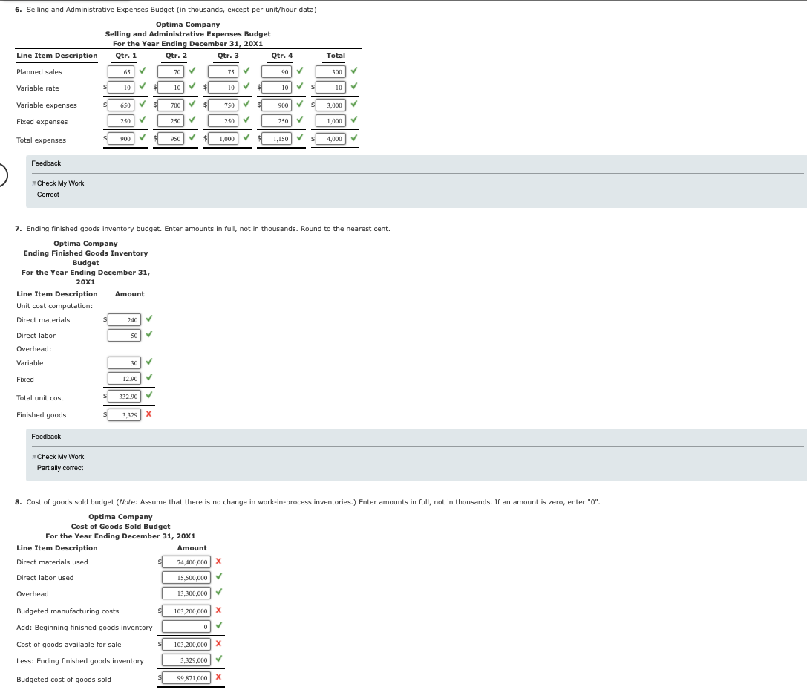Click the green check beside Direct materials 240
Screen dimensions: 807x690
(149, 319)
